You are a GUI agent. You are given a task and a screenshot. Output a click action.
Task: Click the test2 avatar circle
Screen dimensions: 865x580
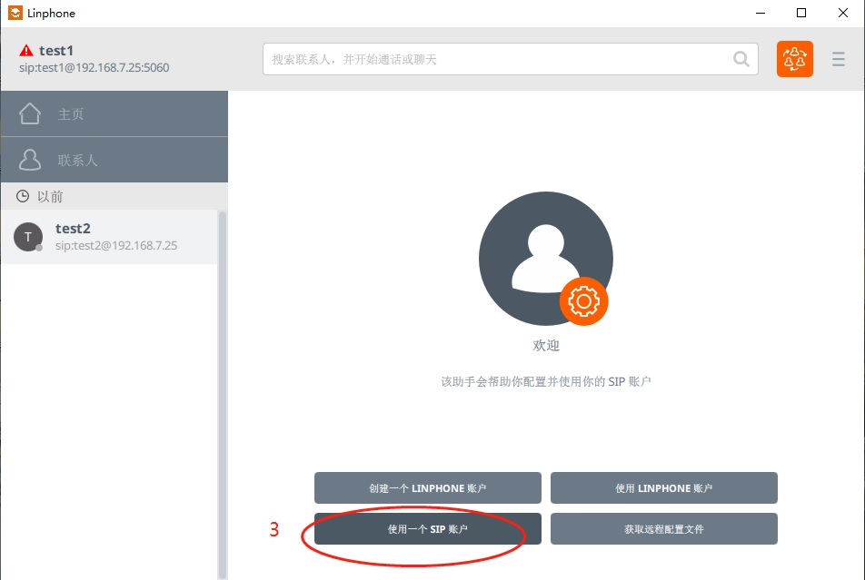28,237
